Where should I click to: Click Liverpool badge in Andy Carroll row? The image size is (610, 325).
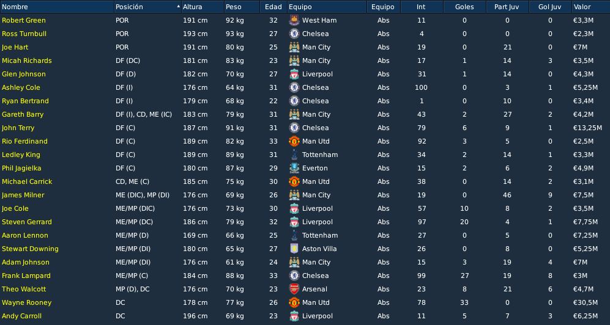[x=294, y=316]
